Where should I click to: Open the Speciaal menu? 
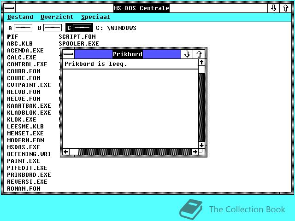pos(95,17)
